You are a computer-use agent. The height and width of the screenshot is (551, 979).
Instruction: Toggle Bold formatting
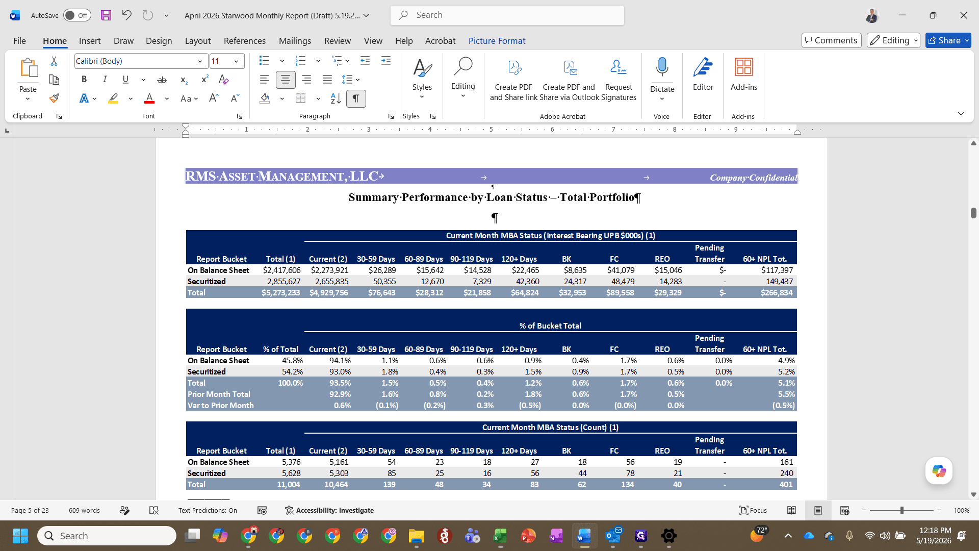click(84, 80)
